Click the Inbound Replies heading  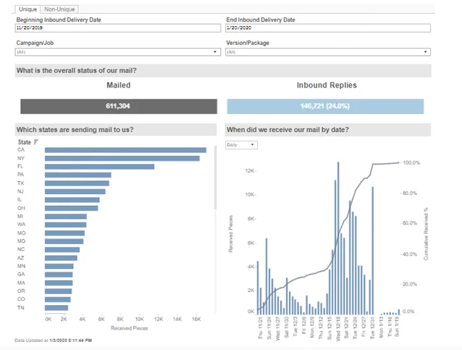click(x=327, y=86)
